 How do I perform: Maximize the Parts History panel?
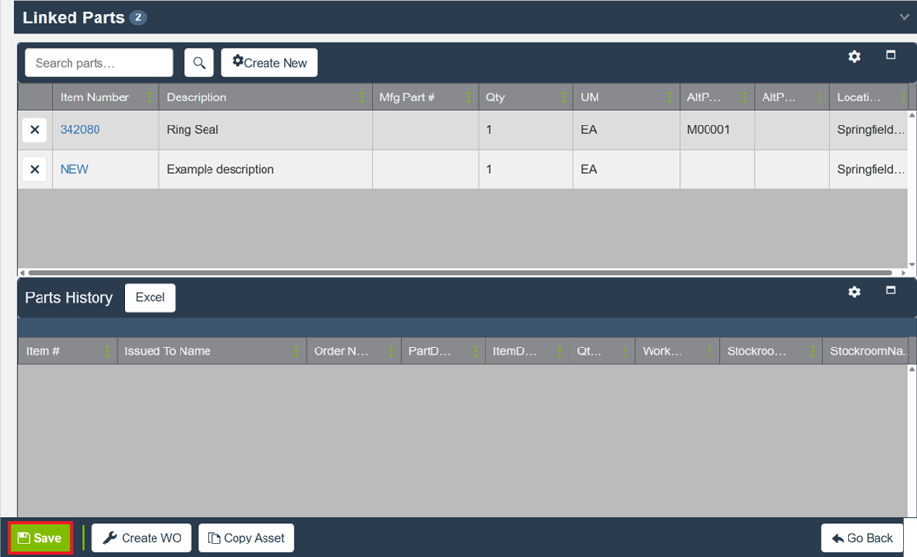[x=891, y=291]
